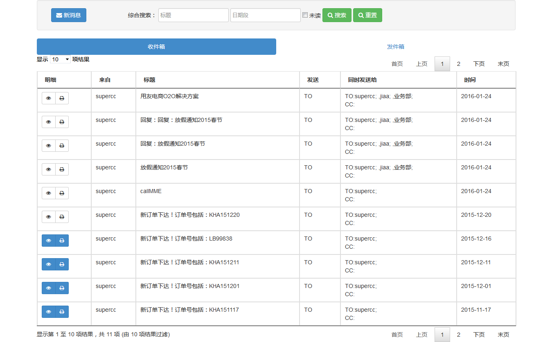Toggle the 未读 unread checkbox
Viewport: 552px width, 342px height.
[x=305, y=15]
